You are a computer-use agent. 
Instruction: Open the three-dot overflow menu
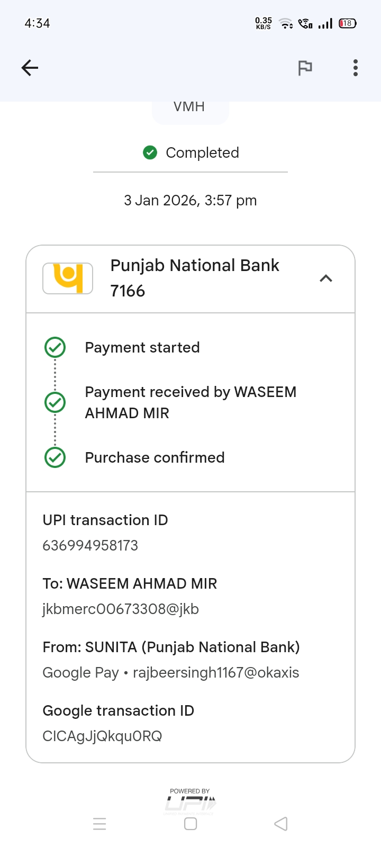(x=356, y=68)
